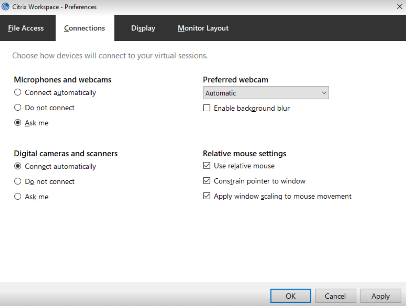Click the Citrix Workspace title bar icon
The height and width of the screenshot is (306, 406).
click(6, 7)
